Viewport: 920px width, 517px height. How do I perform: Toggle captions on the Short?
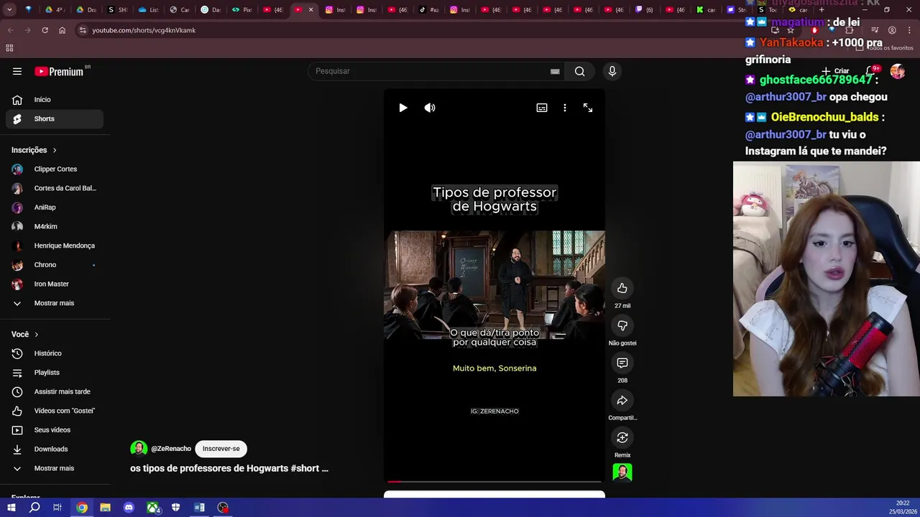coord(542,108)
